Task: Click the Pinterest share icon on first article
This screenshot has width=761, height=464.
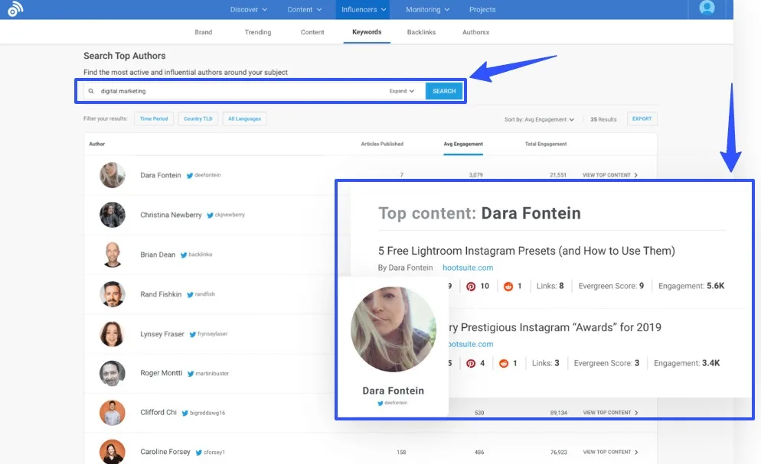Action: (x=471, y=286)
